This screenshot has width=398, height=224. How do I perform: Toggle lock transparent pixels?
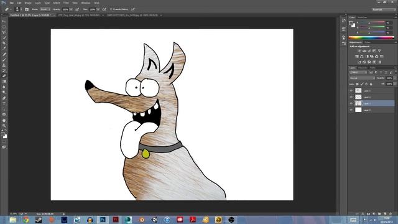pos(357,84)
